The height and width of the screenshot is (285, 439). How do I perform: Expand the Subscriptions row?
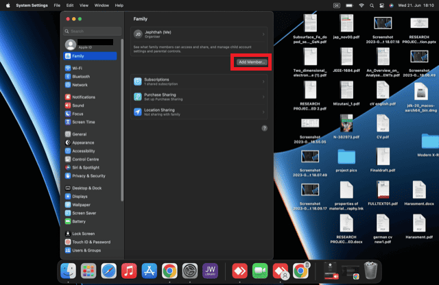tap(200, 82)
